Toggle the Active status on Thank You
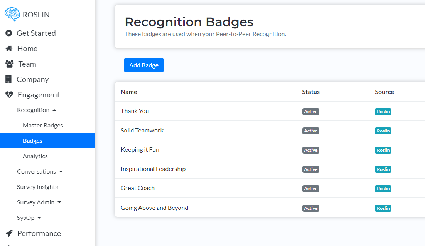 click(311, 111)
